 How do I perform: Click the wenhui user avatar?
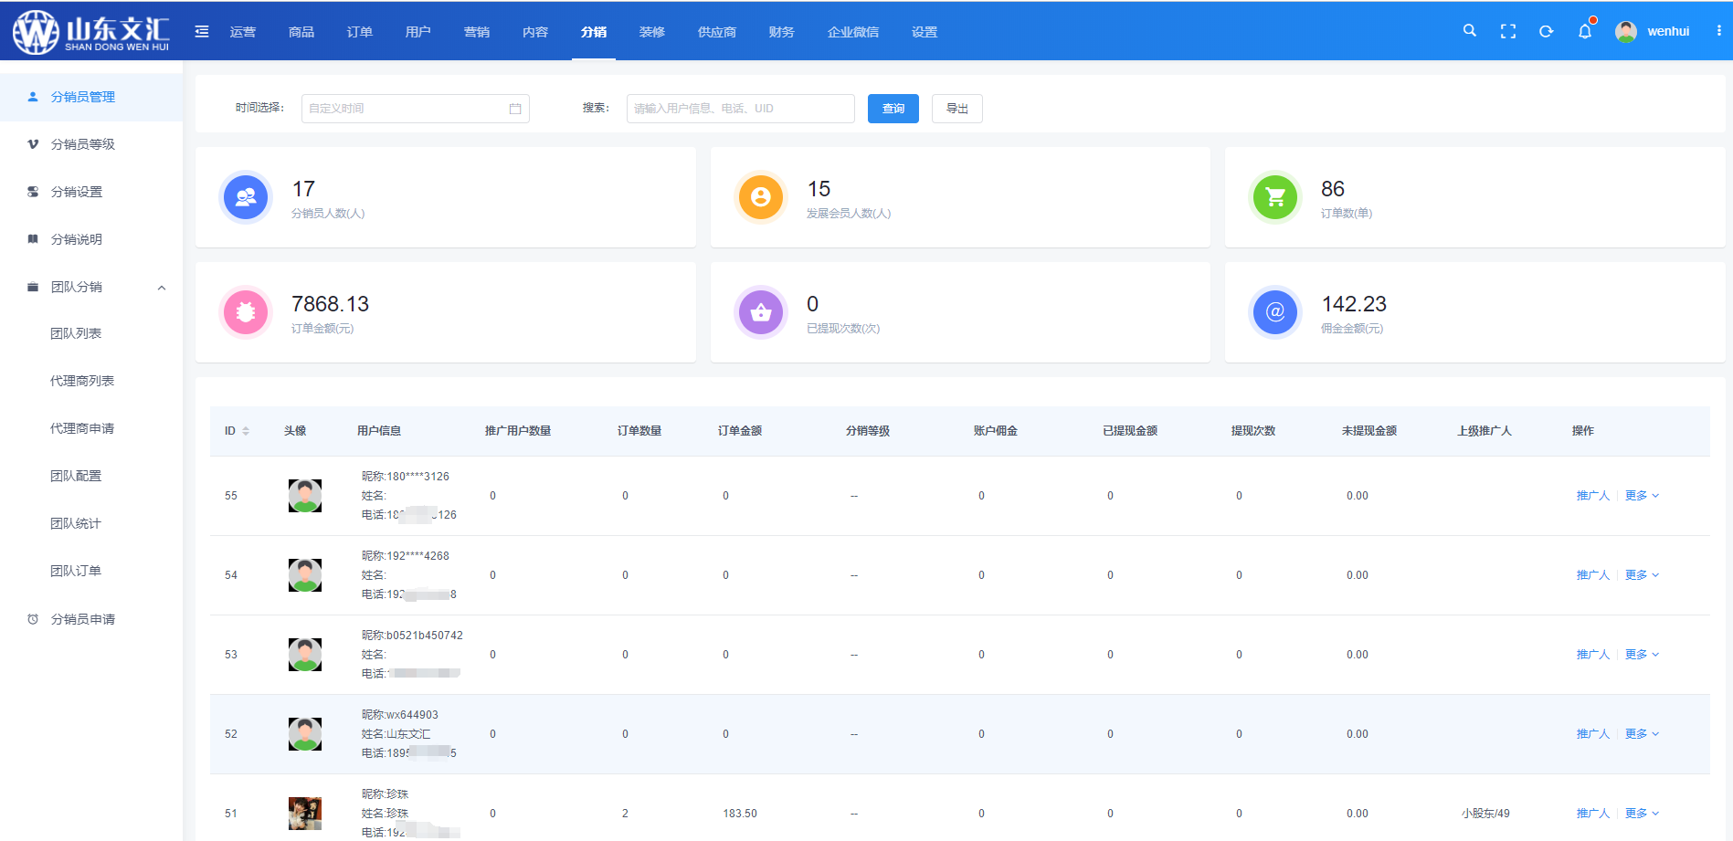click(1626, 31)
